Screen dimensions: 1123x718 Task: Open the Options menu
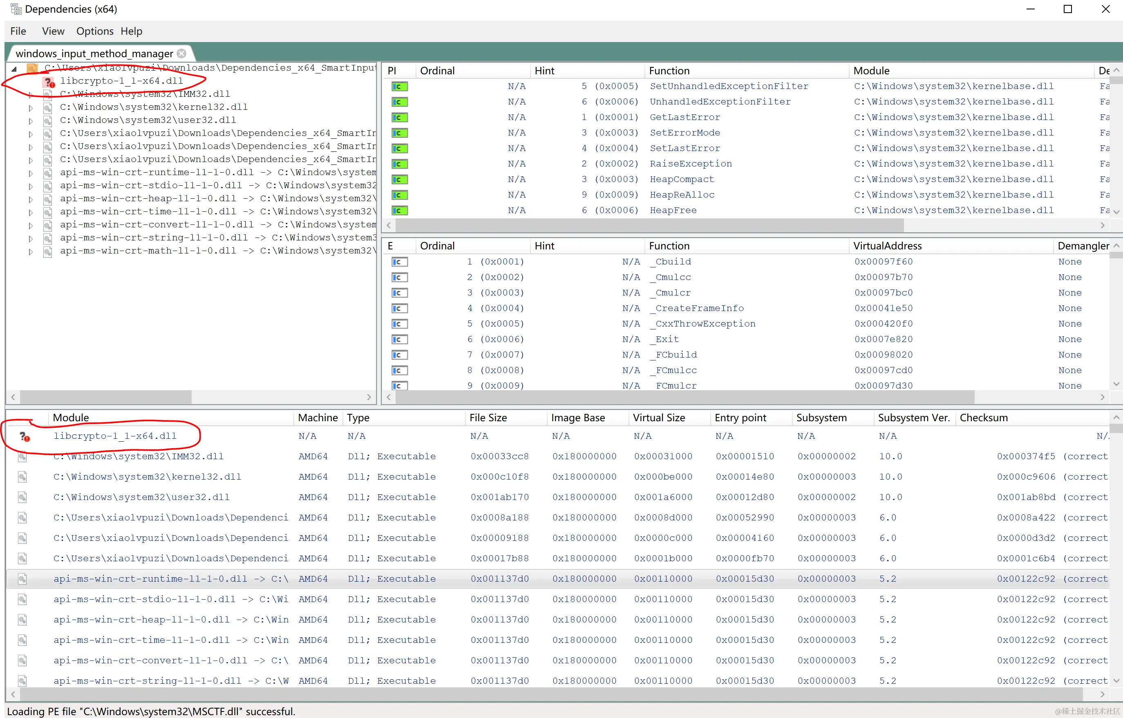coord(95,31)
